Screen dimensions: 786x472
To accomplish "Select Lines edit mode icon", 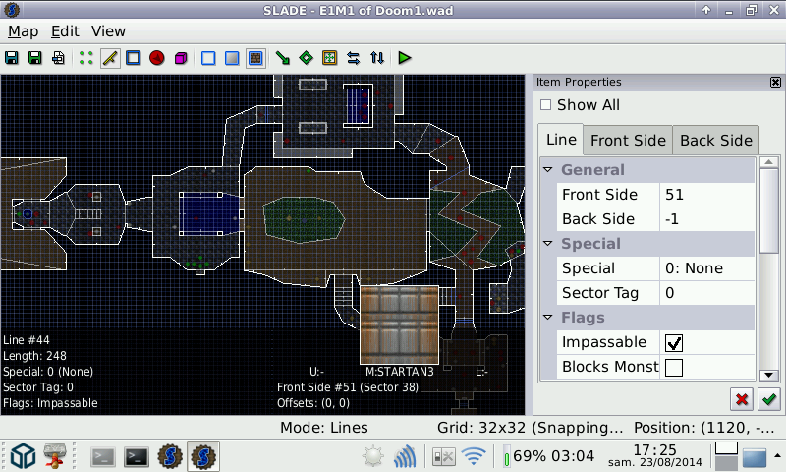I will pos(110,58).
